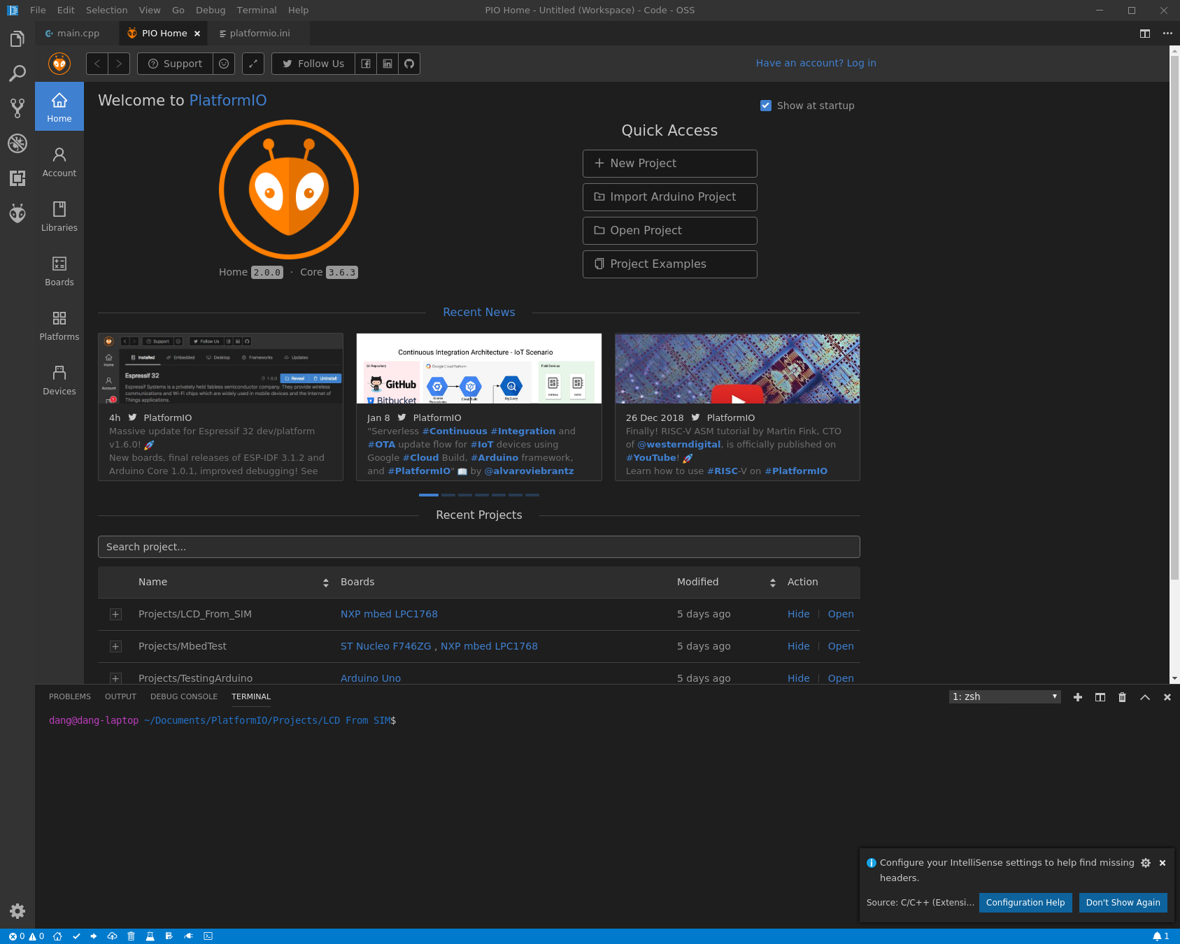Upload firmware using the arrow status bar icon
1180x944 pixels.
tap(93, 936)
